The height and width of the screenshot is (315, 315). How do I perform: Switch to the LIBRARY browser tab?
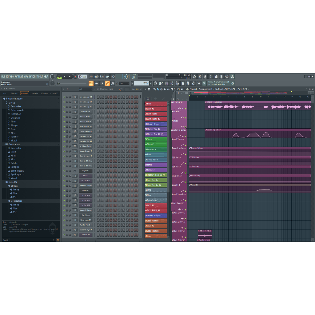[34, 94]
